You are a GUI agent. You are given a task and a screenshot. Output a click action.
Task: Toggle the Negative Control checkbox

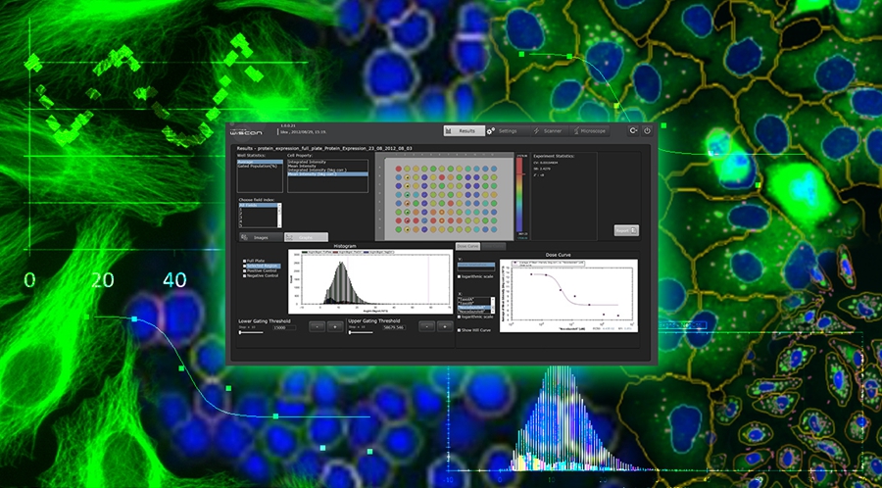pyautogui.click(x=244, y=277)
